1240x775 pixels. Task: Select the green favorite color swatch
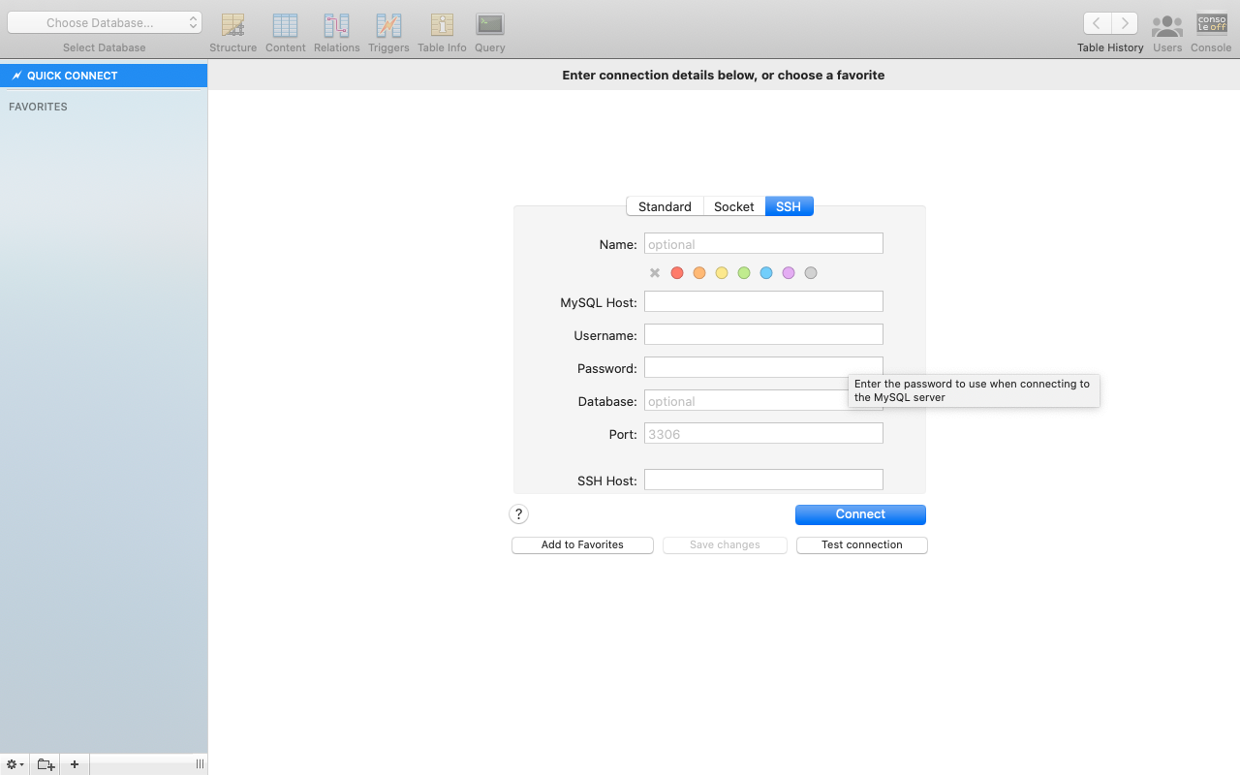744,272
